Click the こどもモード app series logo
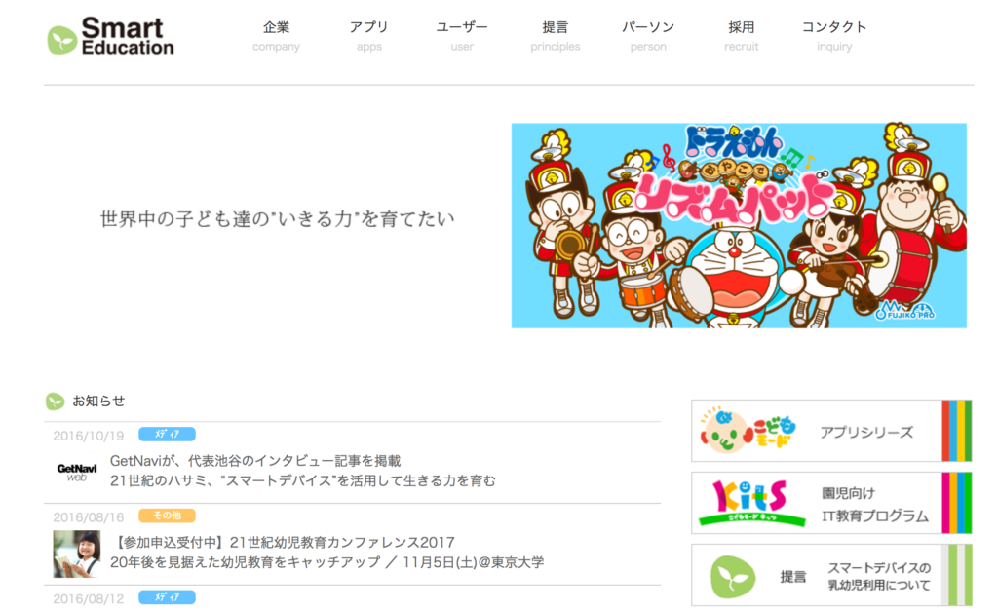The height and width of the screenshot is (612, 998). [x=748, y=431]
